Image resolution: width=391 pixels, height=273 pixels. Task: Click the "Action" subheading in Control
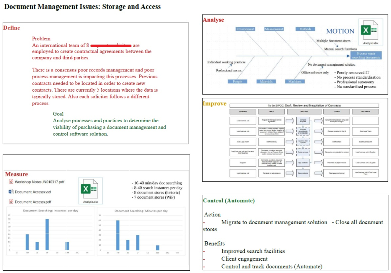(x=212, y=215)
